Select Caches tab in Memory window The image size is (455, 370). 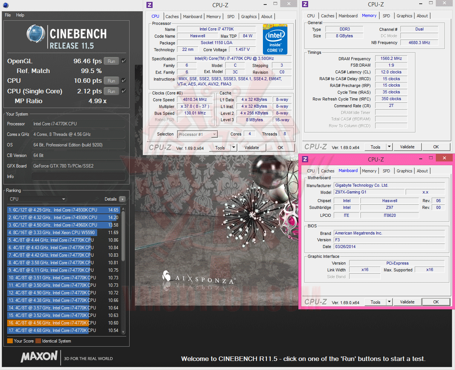pos(328,16)
